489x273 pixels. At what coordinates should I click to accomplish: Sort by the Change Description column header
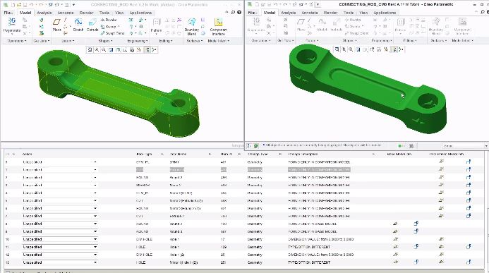(303, 154)
